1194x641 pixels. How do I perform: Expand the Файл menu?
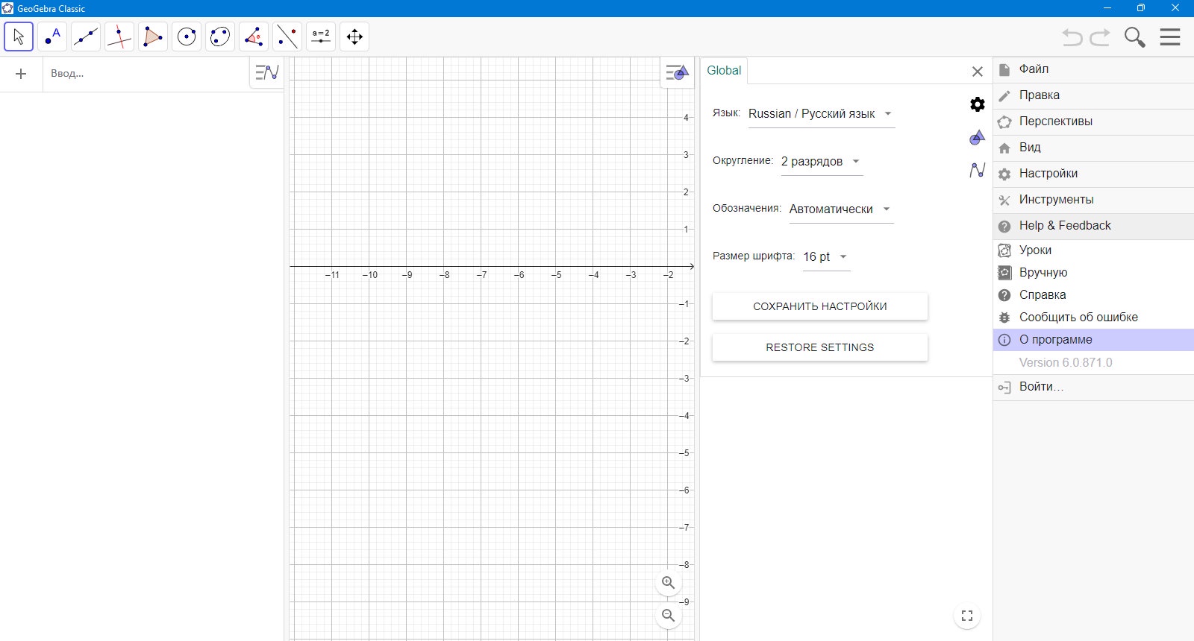[x=1093, y=69]
